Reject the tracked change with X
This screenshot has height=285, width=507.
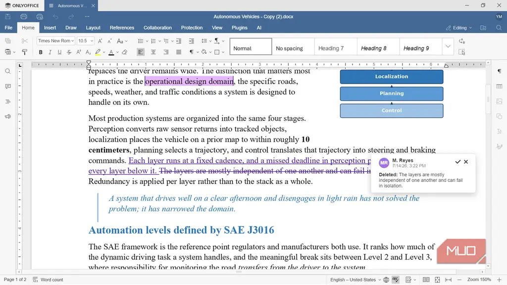click(466, 162)
